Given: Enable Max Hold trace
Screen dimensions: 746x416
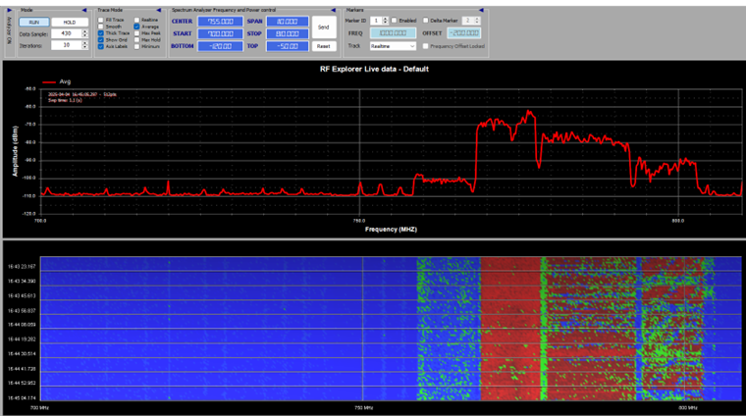Looking at the screenshot, I should click(x=135, y=39).
